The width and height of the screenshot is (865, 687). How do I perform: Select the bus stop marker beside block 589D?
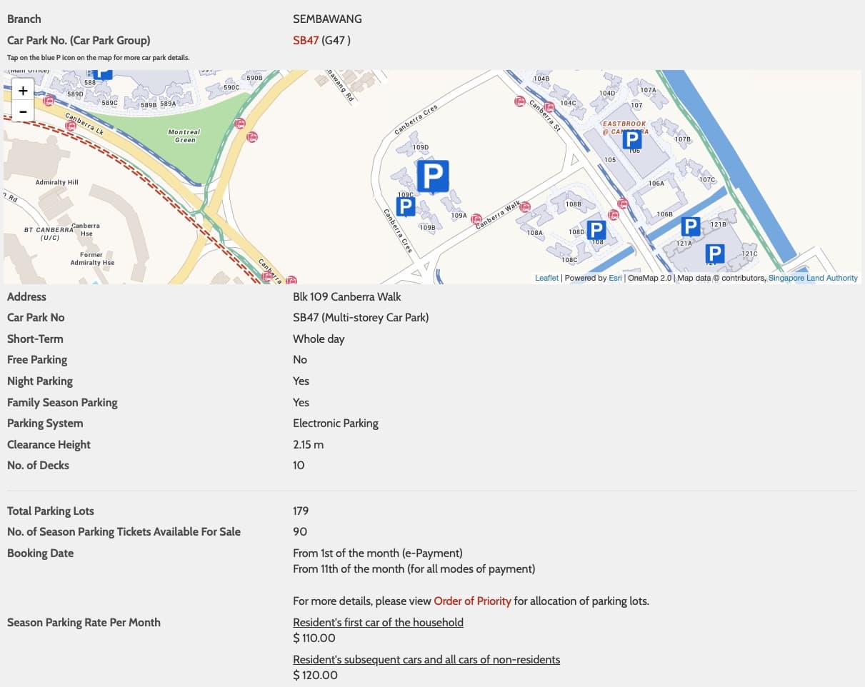(x=49, y=101)
